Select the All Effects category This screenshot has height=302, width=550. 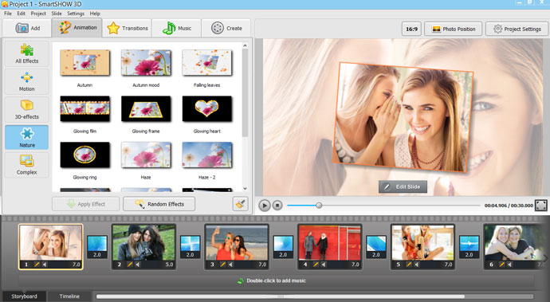pyautogui.click(x=26, y=53)
